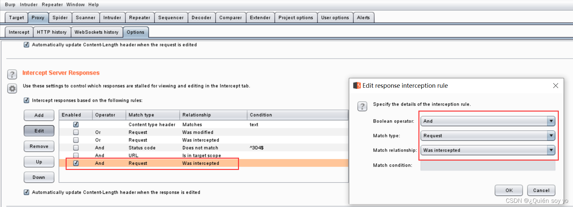Switch to the Target tab
The width and height of the screenshot is (573, 207).
click(x=16, y=18)
